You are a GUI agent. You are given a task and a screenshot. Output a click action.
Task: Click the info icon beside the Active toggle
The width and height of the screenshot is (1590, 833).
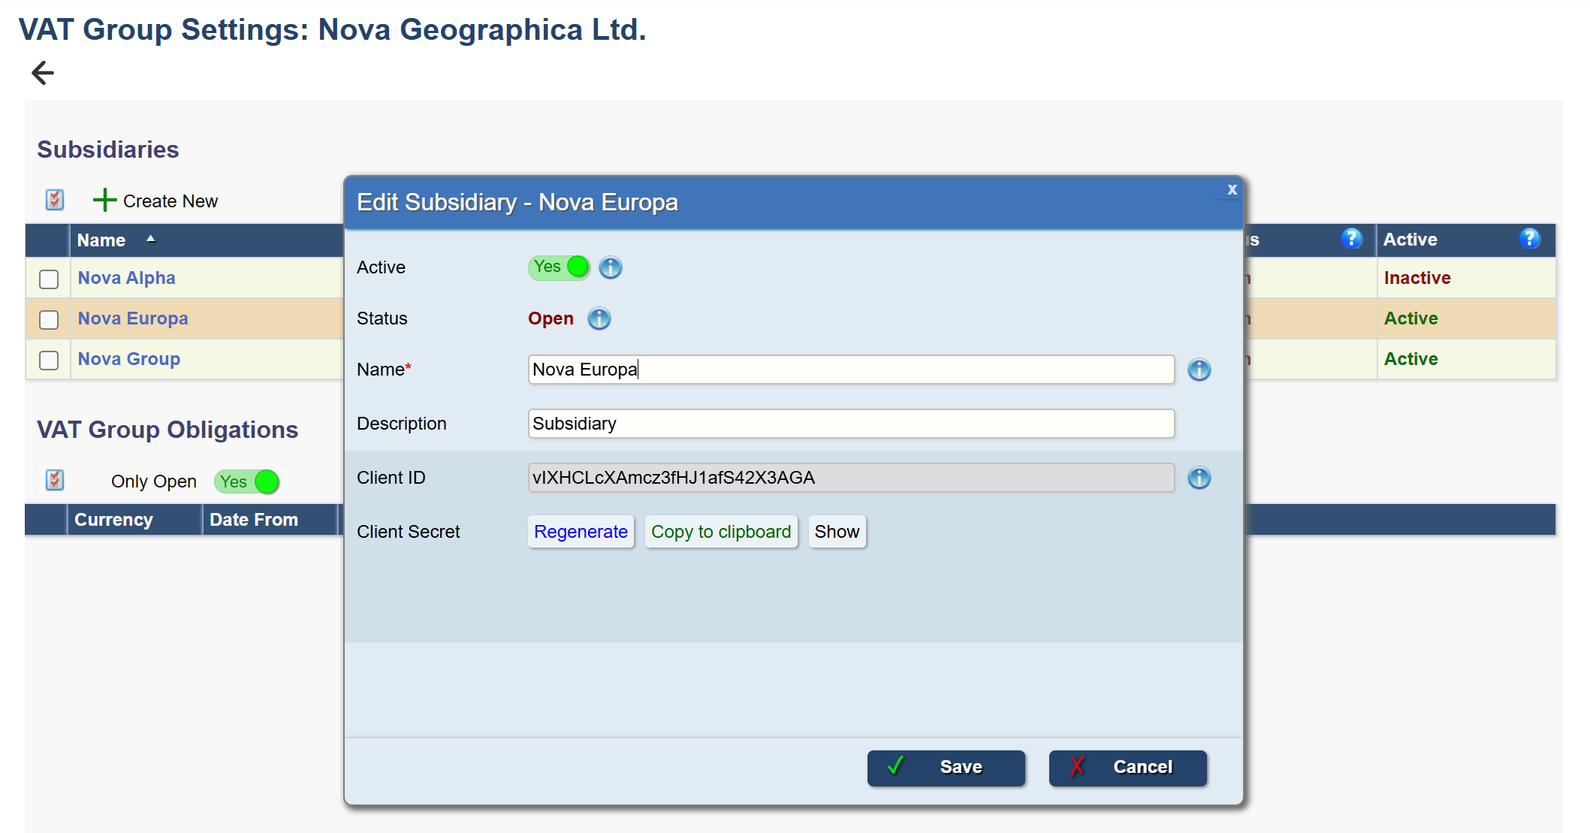tap(611, 267)
